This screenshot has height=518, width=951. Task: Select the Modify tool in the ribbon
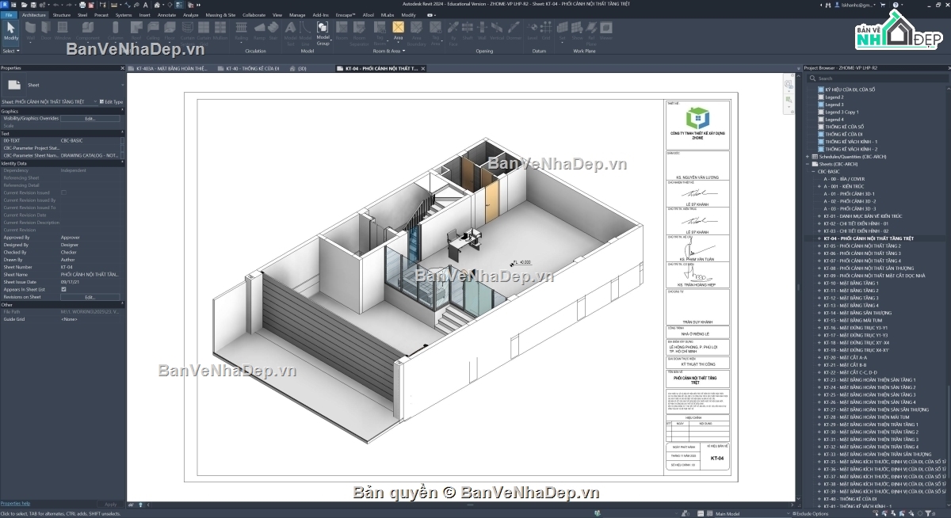pos(11,32)
